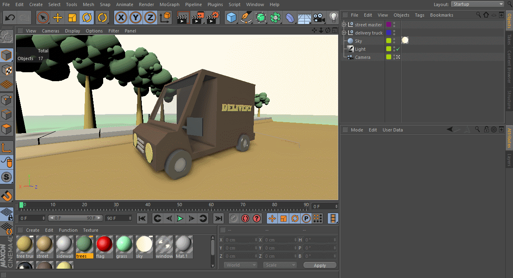513x278 pixels.
Task: Select the Rotate tool
Action: 87,17
